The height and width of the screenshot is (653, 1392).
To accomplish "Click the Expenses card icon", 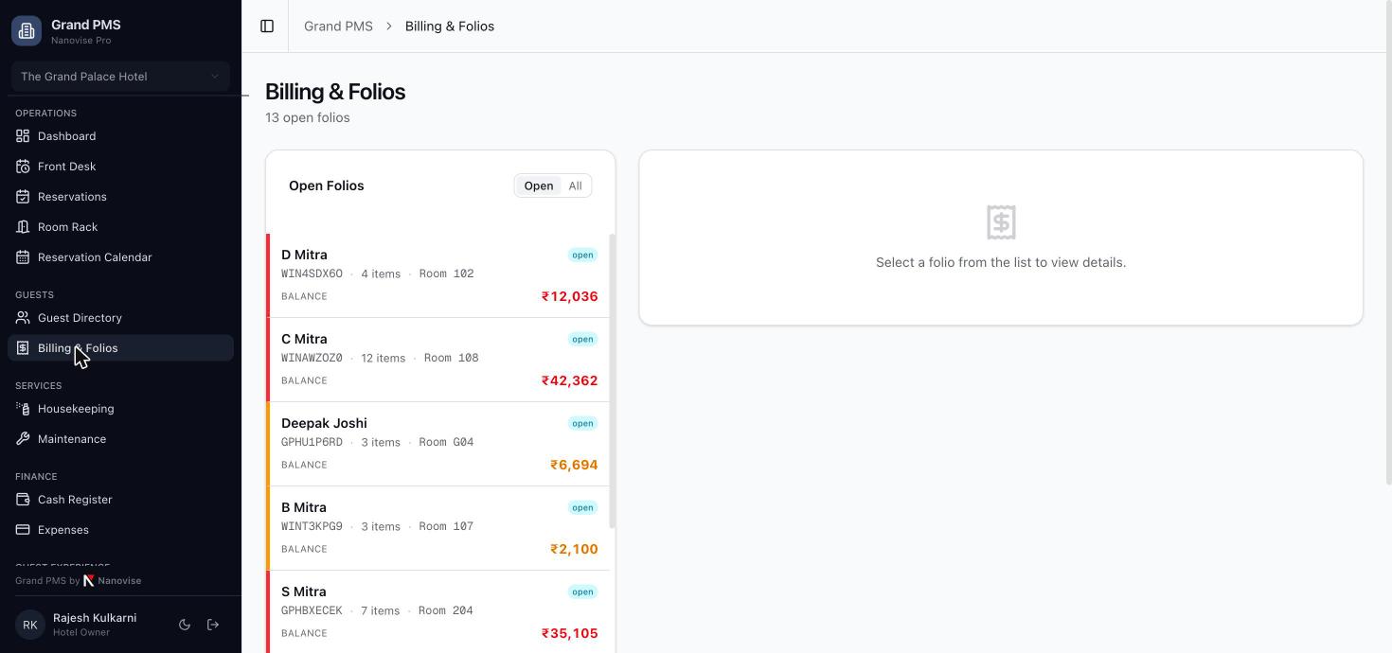I will (23, 530).
